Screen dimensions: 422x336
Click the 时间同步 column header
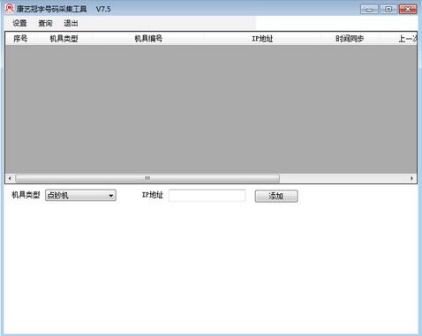pos(350,39)
